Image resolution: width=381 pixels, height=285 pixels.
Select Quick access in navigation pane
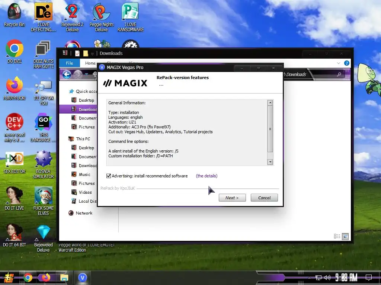click(x=83, y=91)
